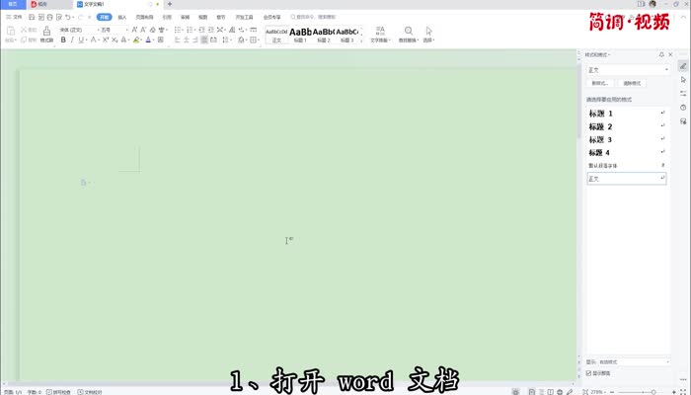
Task: Open Find and Replace tool
Action: (407, 35)
